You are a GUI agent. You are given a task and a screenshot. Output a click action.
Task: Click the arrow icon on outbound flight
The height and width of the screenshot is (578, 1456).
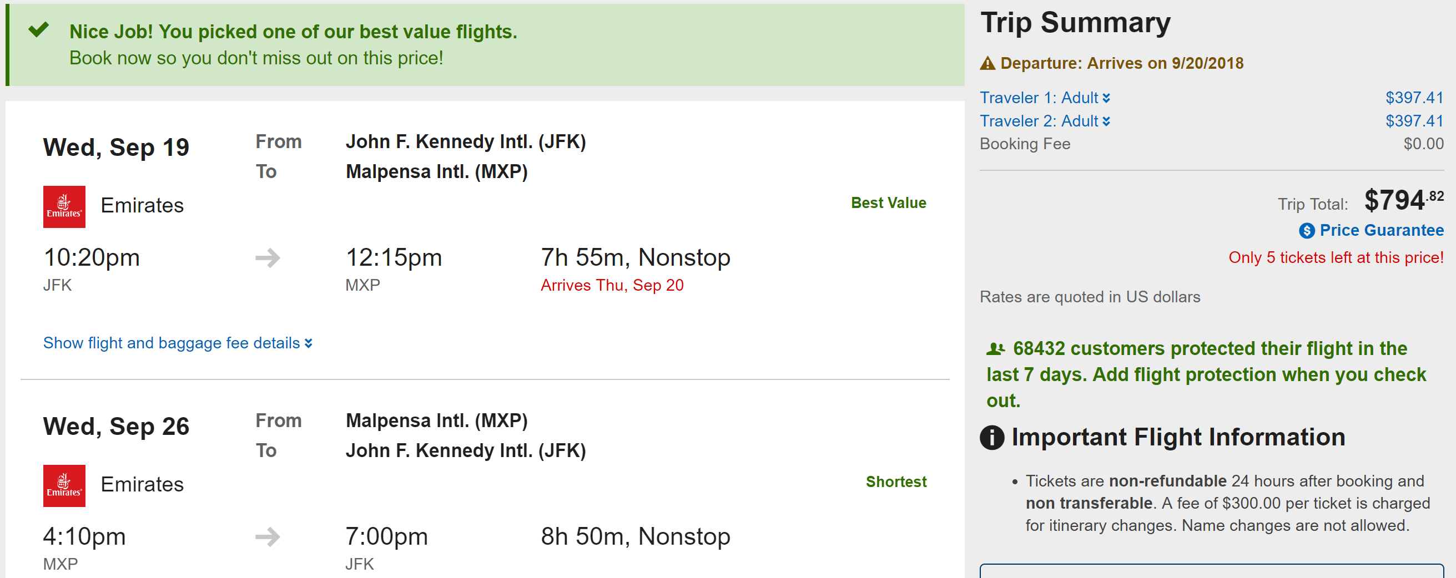point(268,258)
